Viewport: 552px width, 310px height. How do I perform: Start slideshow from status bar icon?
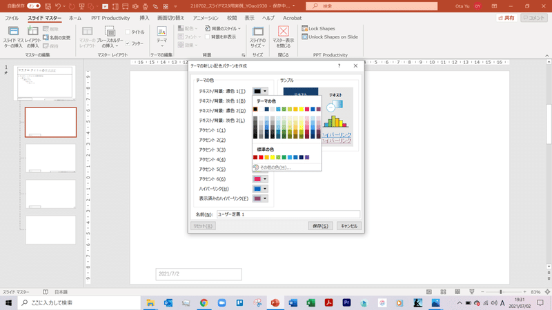tap(472, 291)
